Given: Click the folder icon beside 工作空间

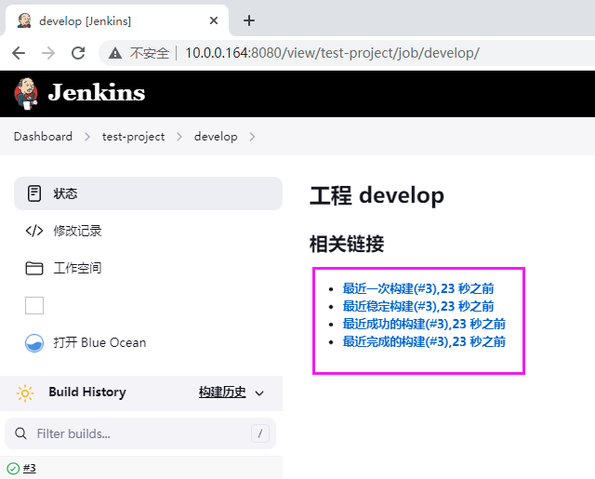Looking at the screenshot, I should [34, 268].
